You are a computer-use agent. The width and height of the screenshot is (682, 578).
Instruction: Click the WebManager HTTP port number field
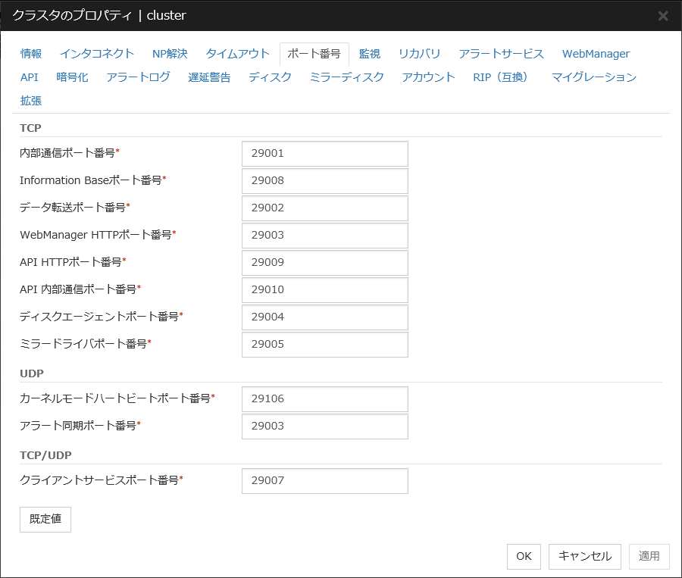[324, 235]
